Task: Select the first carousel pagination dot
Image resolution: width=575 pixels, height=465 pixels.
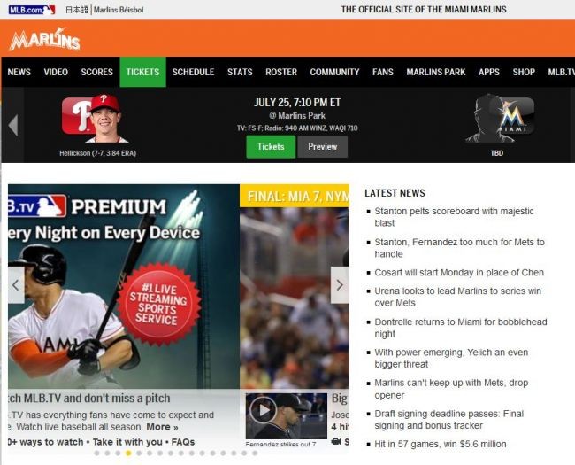Action: (x=96, y=453)
